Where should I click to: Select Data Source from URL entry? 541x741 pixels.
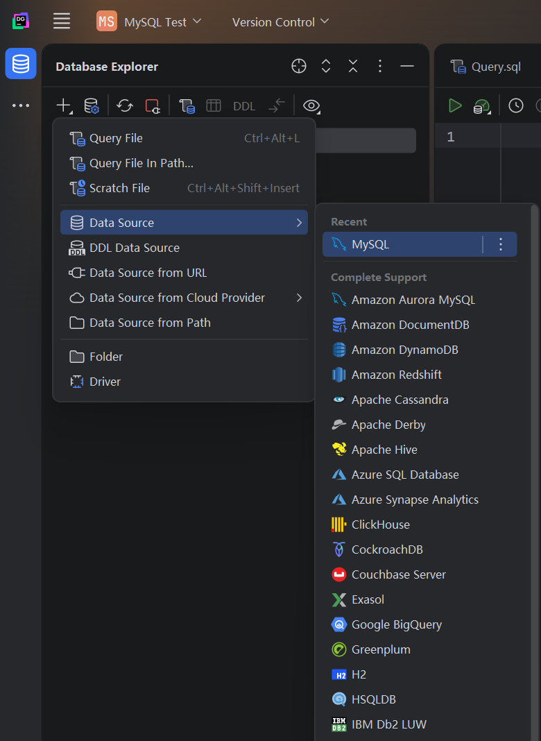[x=184, y=273]
